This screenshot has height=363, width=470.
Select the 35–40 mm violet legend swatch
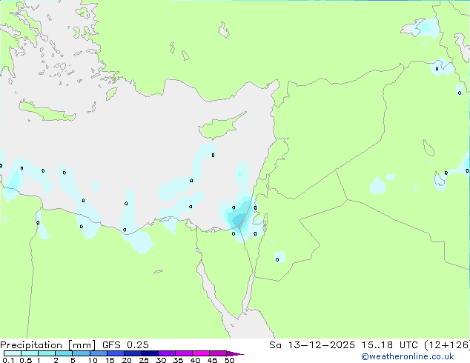tap(184, 353)
